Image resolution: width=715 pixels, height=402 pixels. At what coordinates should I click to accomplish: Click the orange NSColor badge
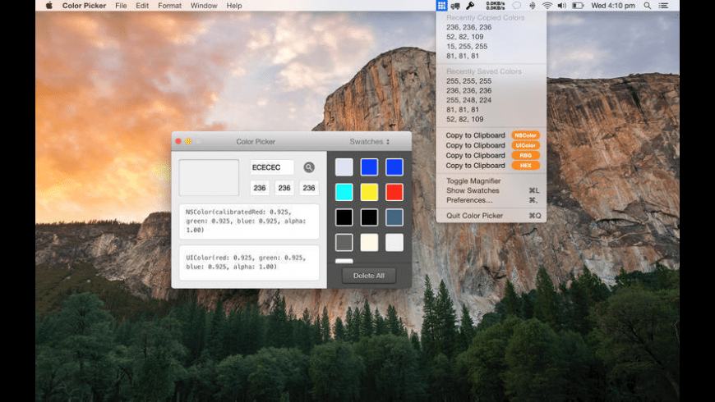525,135
